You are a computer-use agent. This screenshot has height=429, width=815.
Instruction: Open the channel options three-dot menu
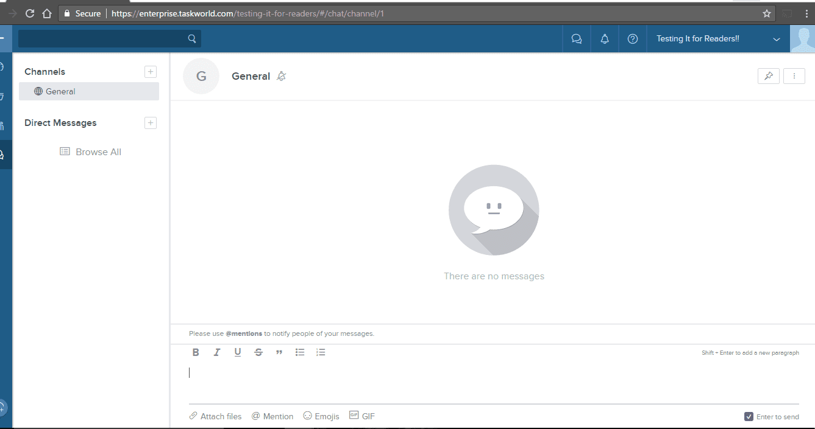point(794,75)
